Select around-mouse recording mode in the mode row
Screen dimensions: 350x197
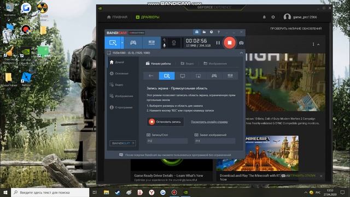[198, 76]
